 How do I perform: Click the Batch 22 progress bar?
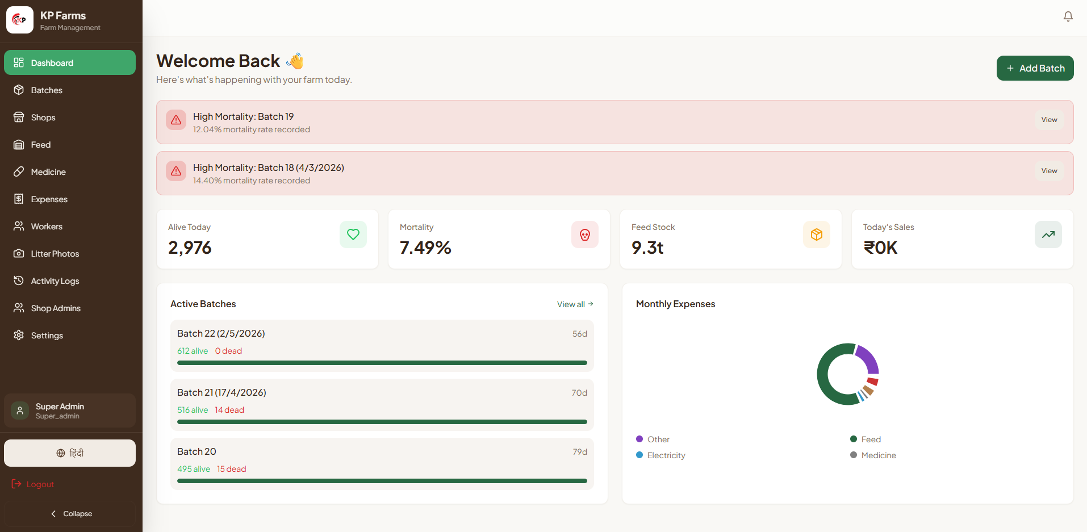point(382,363)
